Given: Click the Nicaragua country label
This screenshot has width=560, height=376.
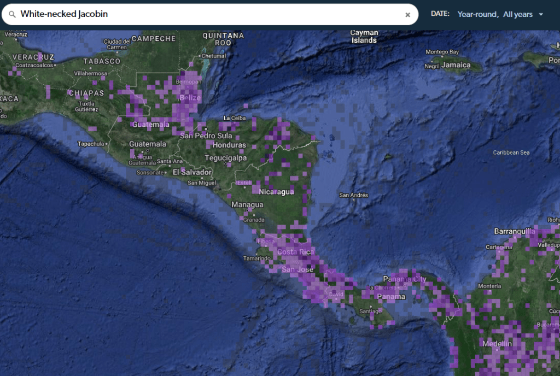Looking at the screenshot, I should [x=276, y=192].
